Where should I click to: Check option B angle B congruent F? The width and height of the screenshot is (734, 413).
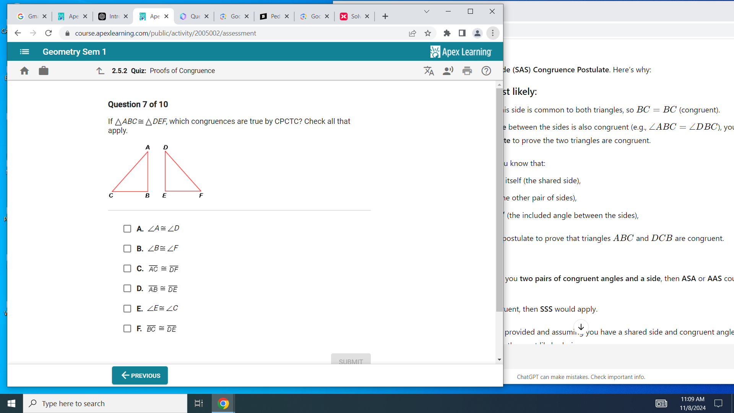pyautogui.click(x=127, y=249)
